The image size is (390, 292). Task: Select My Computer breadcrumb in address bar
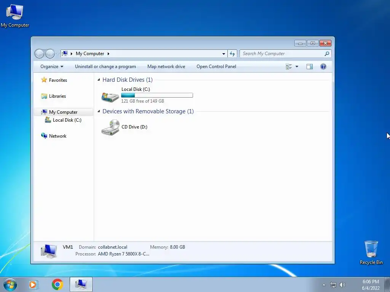click(90, 54)
